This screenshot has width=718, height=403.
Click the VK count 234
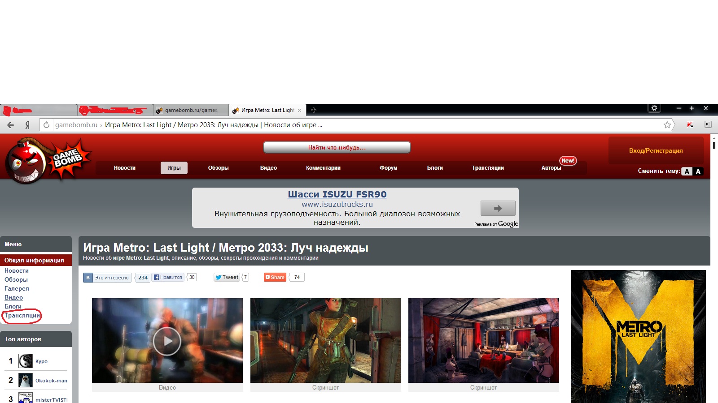pyautogui.click(x=143, y=278)
